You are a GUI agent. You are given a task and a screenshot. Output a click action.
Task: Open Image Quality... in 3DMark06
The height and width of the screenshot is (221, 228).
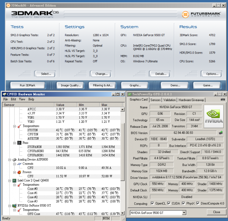pyautogui.click(x=71, y=85)
